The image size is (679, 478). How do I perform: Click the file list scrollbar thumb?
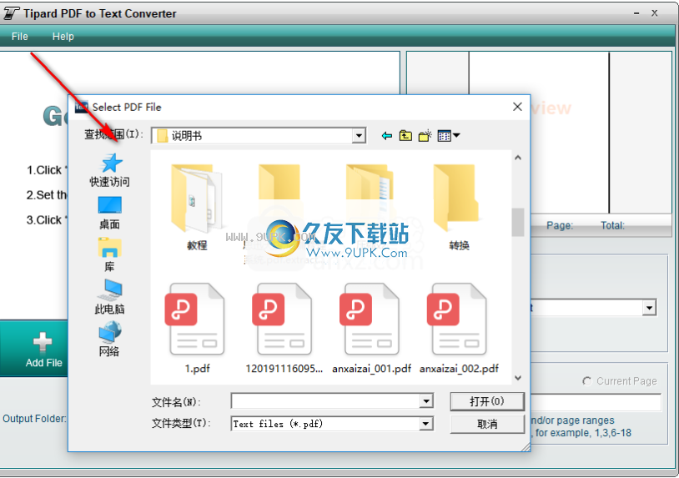tap(518, 223)
